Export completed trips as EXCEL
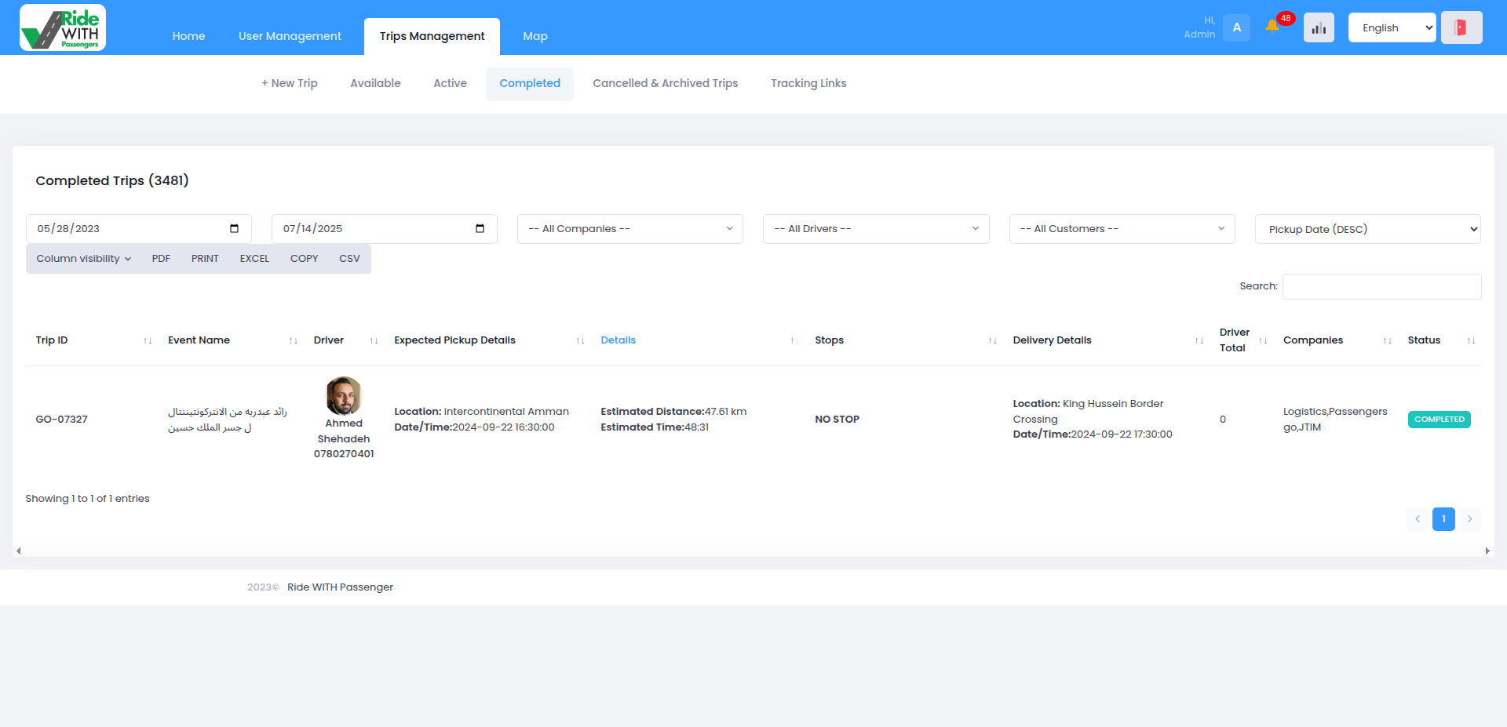 254,258
